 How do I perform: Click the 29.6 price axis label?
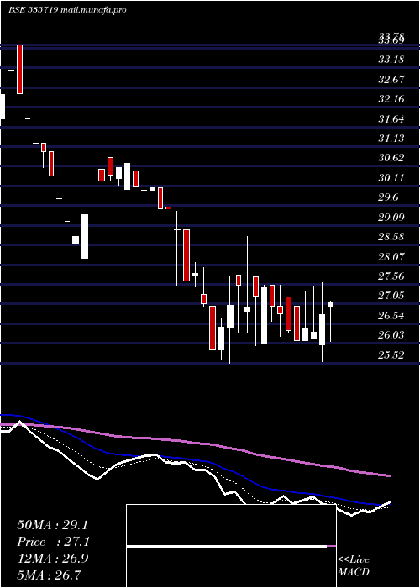[388, 197]
